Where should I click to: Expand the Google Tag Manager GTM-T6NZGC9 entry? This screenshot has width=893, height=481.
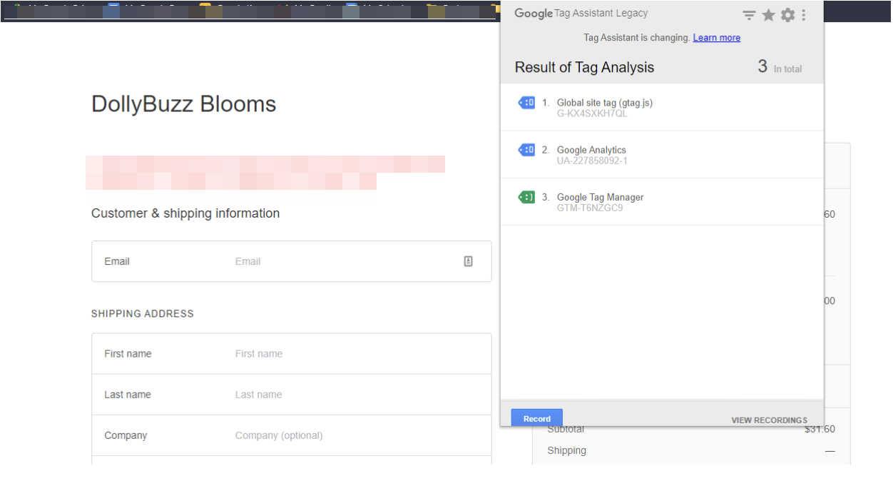tap(600, 202)
